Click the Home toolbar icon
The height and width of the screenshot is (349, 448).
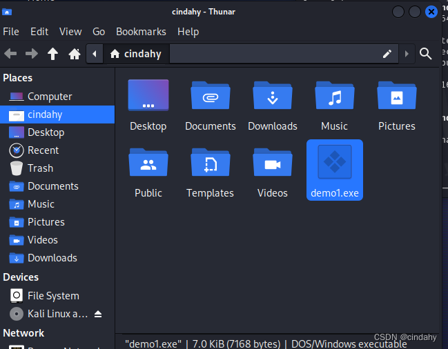tap(75, 54)
